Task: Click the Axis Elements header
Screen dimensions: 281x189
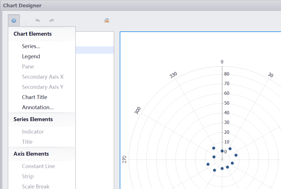Action: tap(31, 154)
